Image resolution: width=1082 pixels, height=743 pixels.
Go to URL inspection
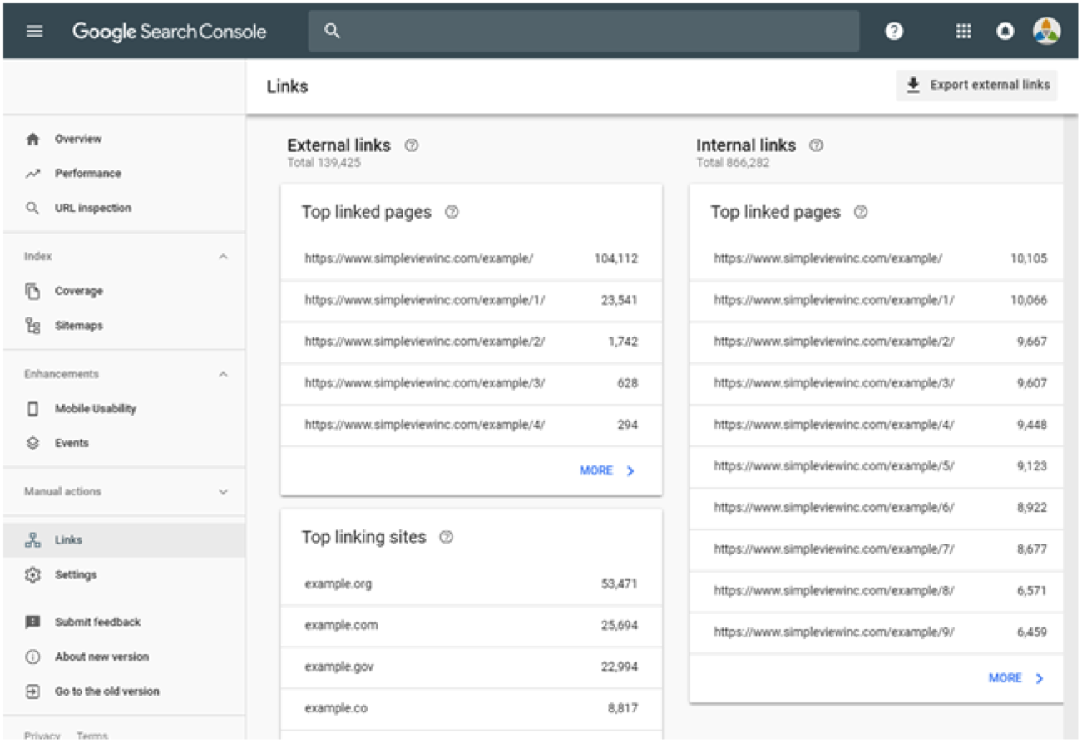(124, 209)
